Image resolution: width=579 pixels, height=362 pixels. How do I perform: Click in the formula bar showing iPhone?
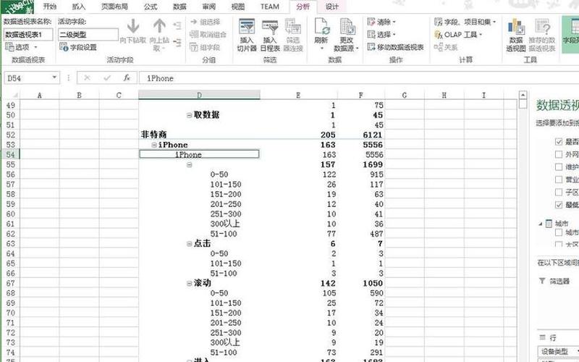(x=358, y=78)
